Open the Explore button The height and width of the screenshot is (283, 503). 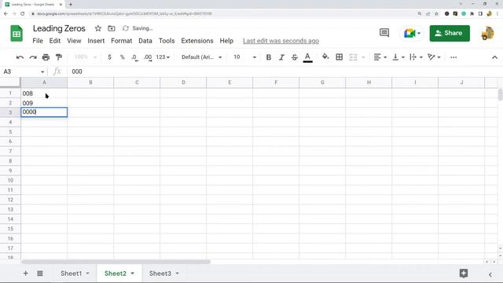click(464, 274)
